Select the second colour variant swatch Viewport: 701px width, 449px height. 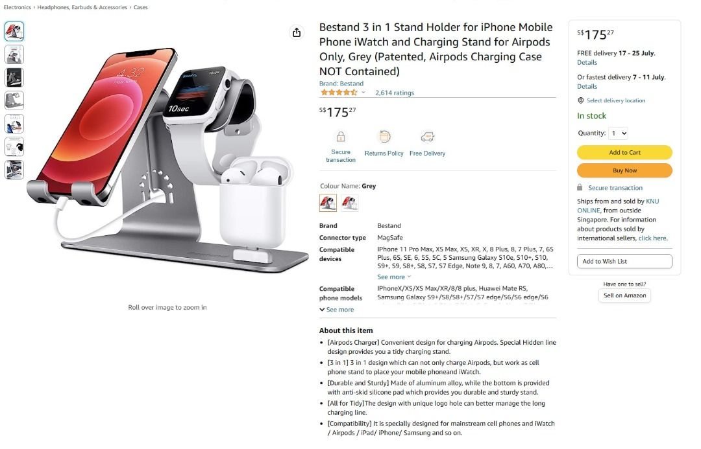pyautogui.click(x=350, y=203)
